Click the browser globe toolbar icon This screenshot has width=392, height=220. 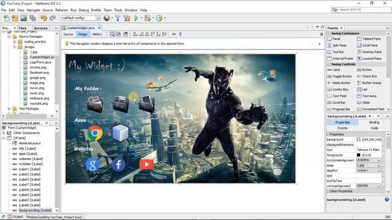click(x=107, y=18)
